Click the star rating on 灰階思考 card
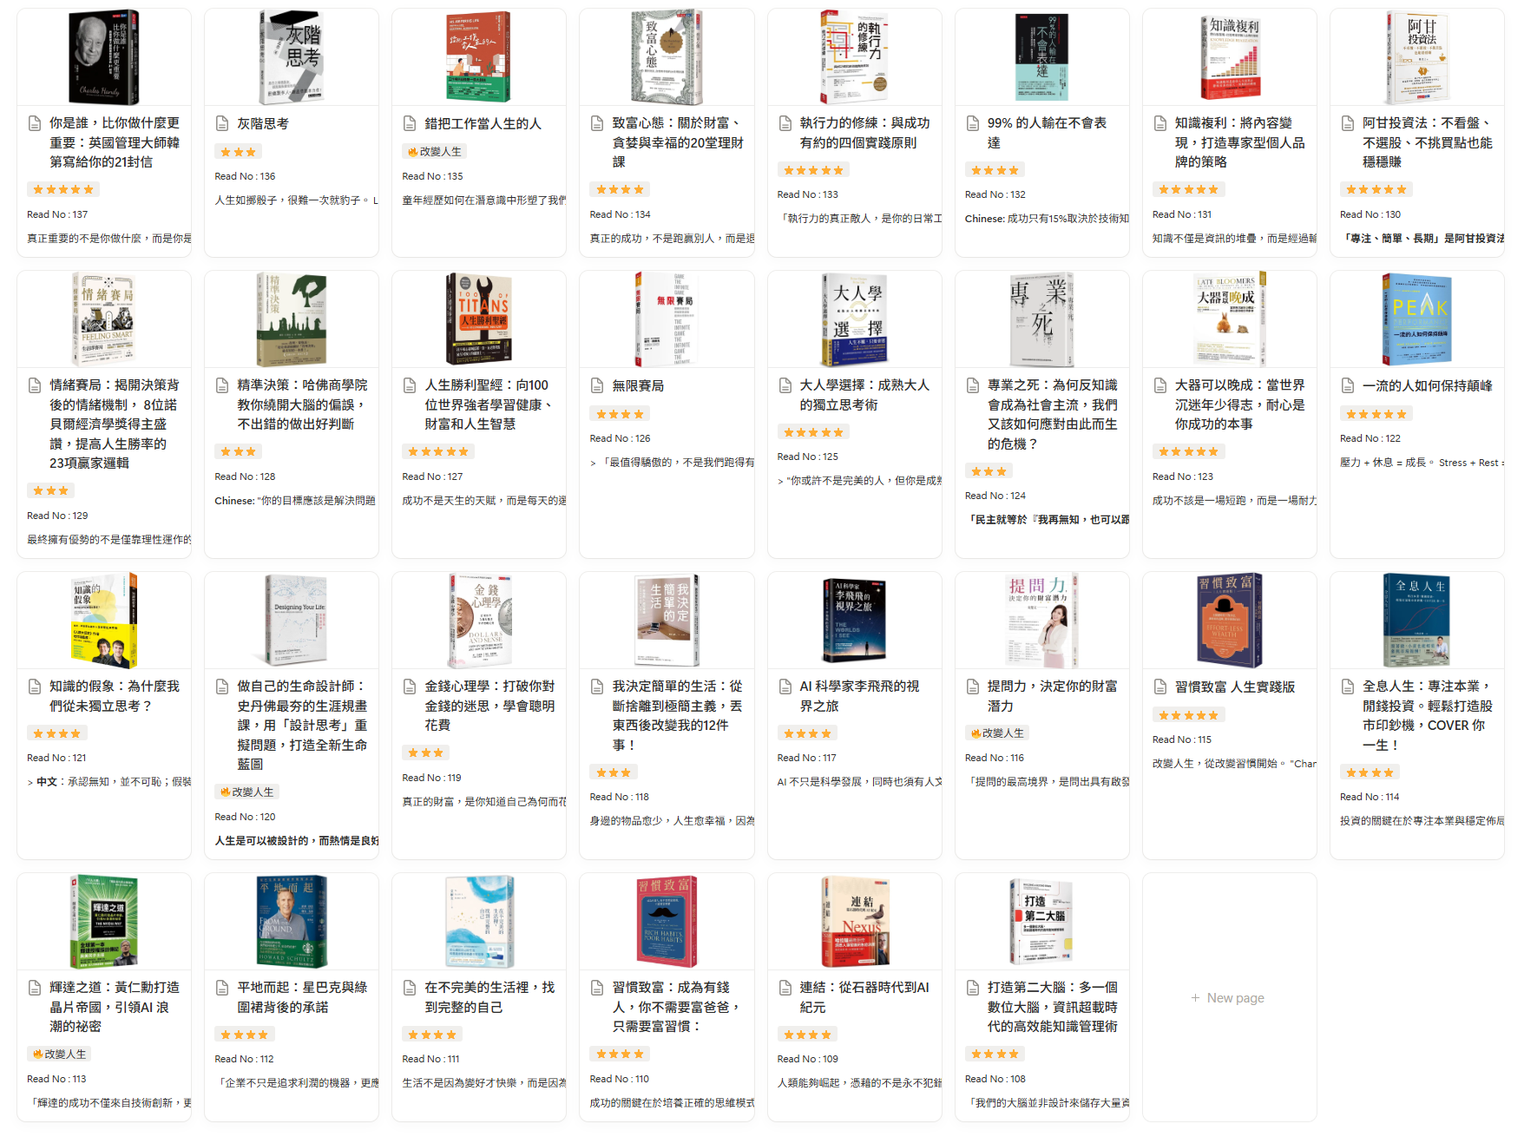Viewport: 1524px width, 1137px height. [x=238, y=153]
